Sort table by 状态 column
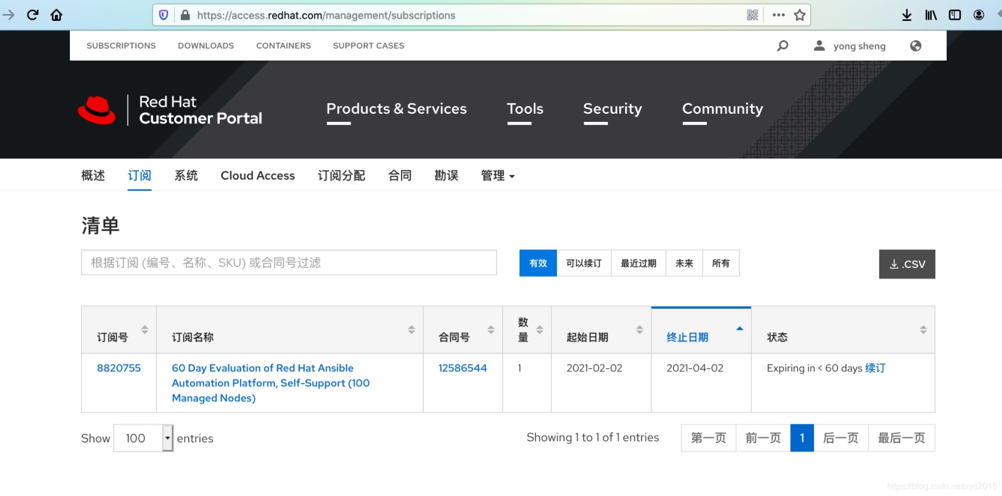The image size is (1002, 496). [x=843, y=330]
